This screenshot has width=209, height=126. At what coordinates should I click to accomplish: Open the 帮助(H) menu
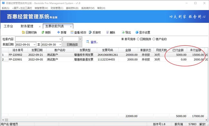click(x=101, y=8)
